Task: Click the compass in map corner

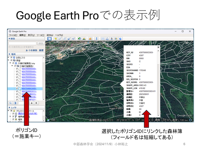Action: click(x=187, y=43)
